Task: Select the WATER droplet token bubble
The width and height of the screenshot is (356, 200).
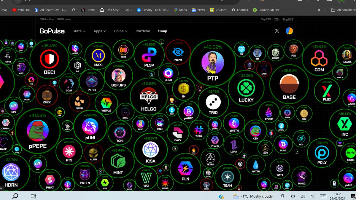Action: [256, 165]
